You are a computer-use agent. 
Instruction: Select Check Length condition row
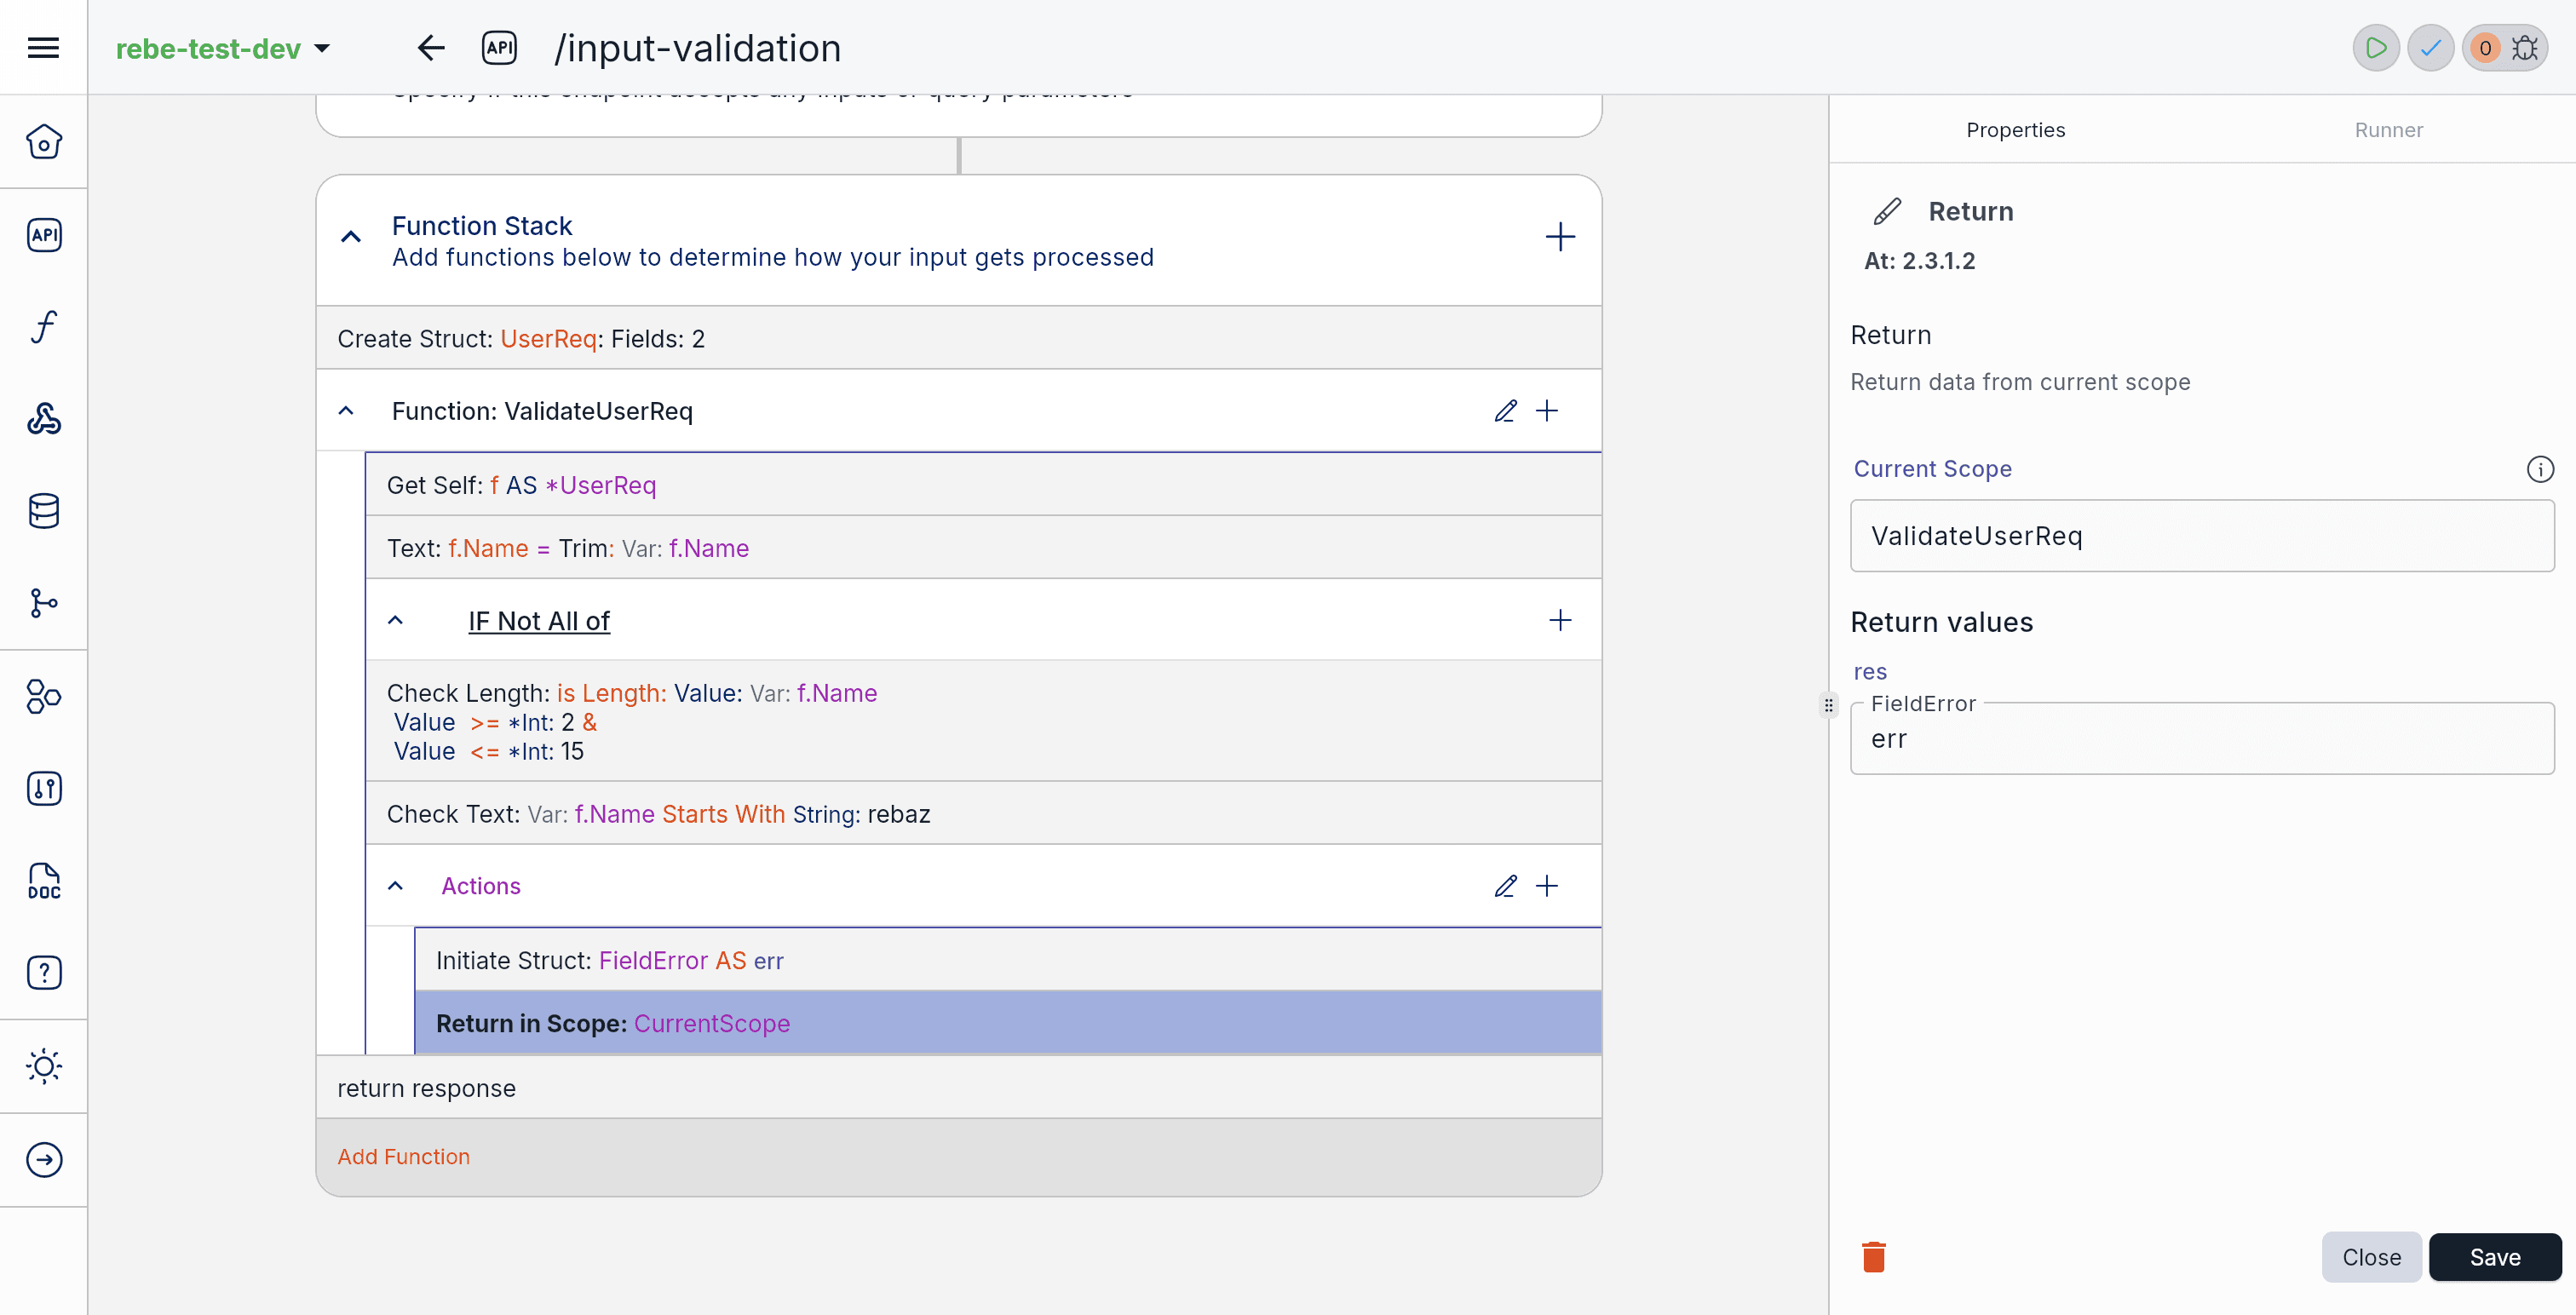[983, 722]
